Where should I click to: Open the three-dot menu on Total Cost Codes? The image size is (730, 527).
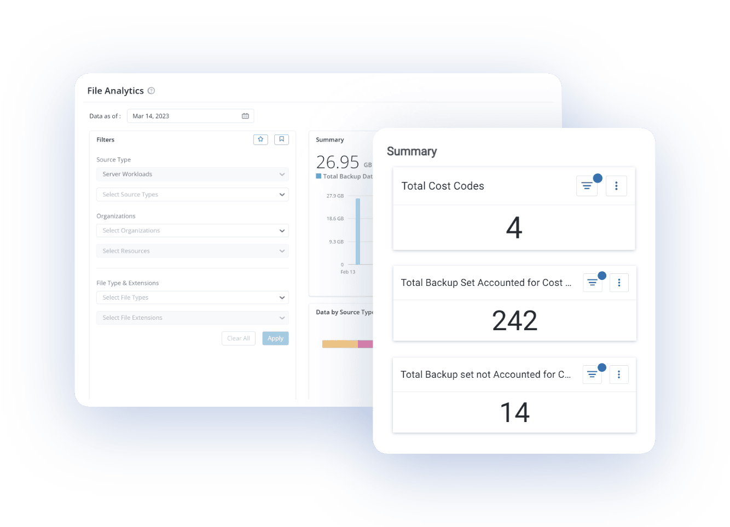coord(616,186)
